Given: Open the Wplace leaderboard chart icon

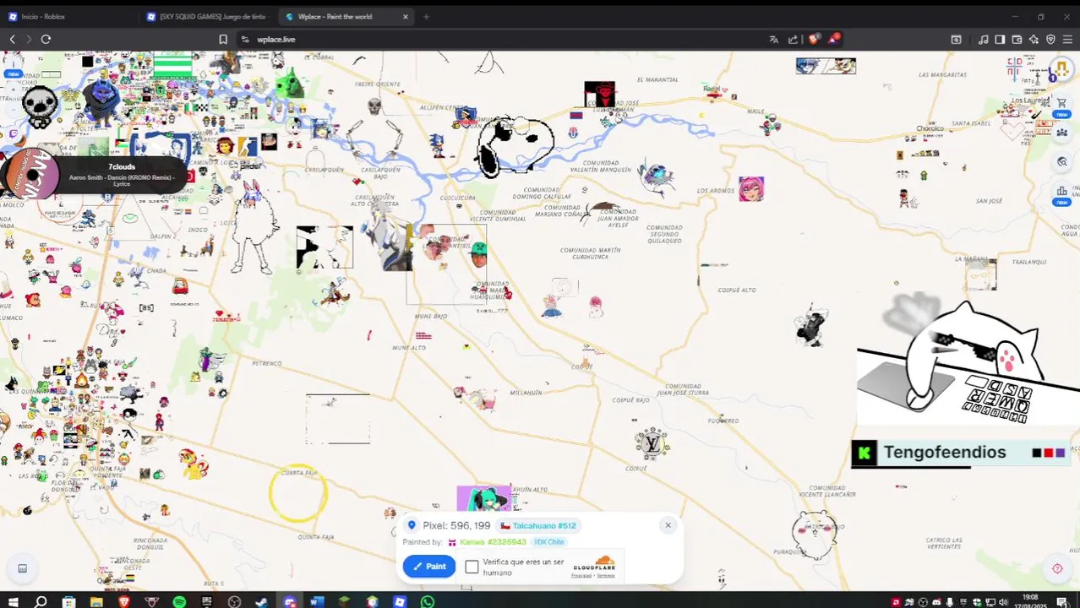Looking at the screenshot, I should click(x=1061, y=192).
